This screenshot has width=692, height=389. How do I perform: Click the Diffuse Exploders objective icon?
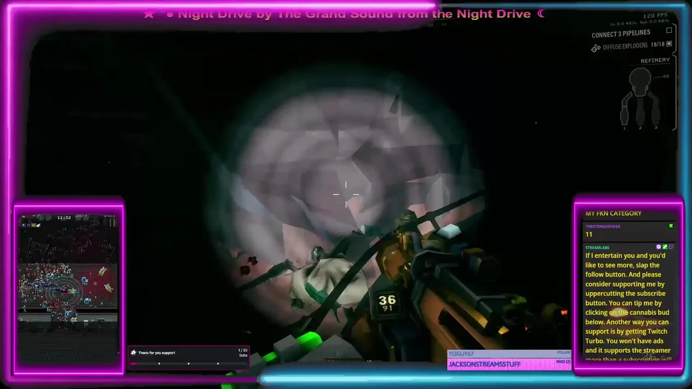click(x=596, y=48)
